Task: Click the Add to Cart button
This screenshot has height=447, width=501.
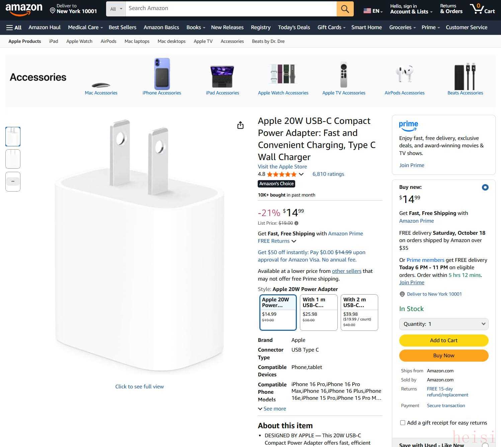Action: point(444,340)
